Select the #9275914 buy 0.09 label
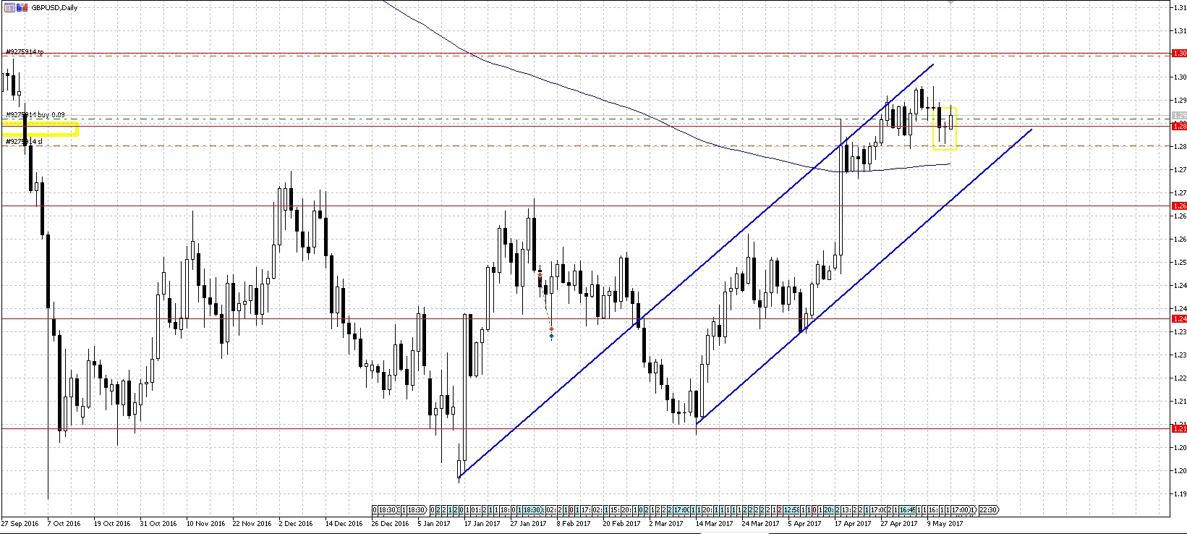 [35, 115]
